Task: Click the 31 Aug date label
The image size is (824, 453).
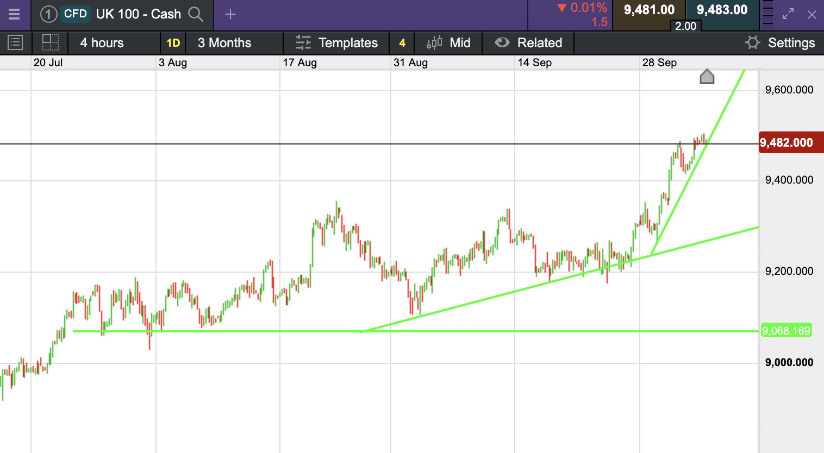Action: click(410, 62)
